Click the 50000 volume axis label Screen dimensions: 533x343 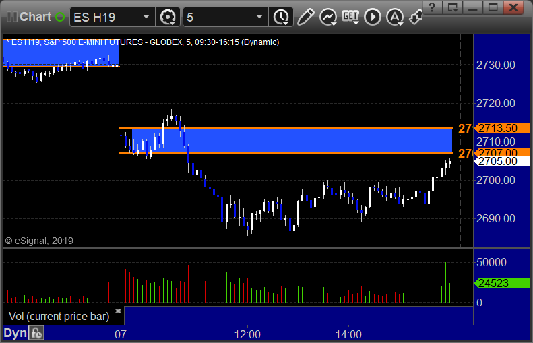point(491,262)
